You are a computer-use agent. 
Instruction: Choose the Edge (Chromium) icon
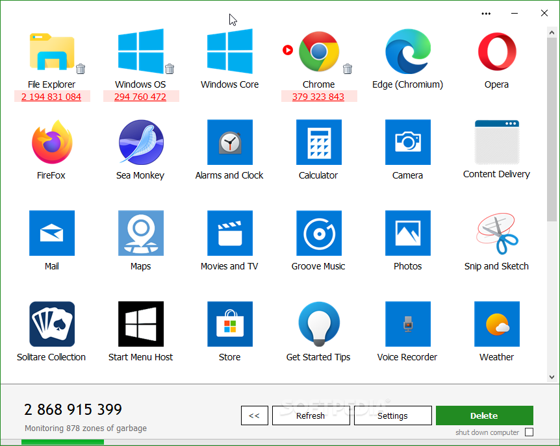point(408,51)
